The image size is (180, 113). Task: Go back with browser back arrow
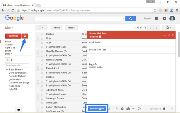tap(3, 10)
